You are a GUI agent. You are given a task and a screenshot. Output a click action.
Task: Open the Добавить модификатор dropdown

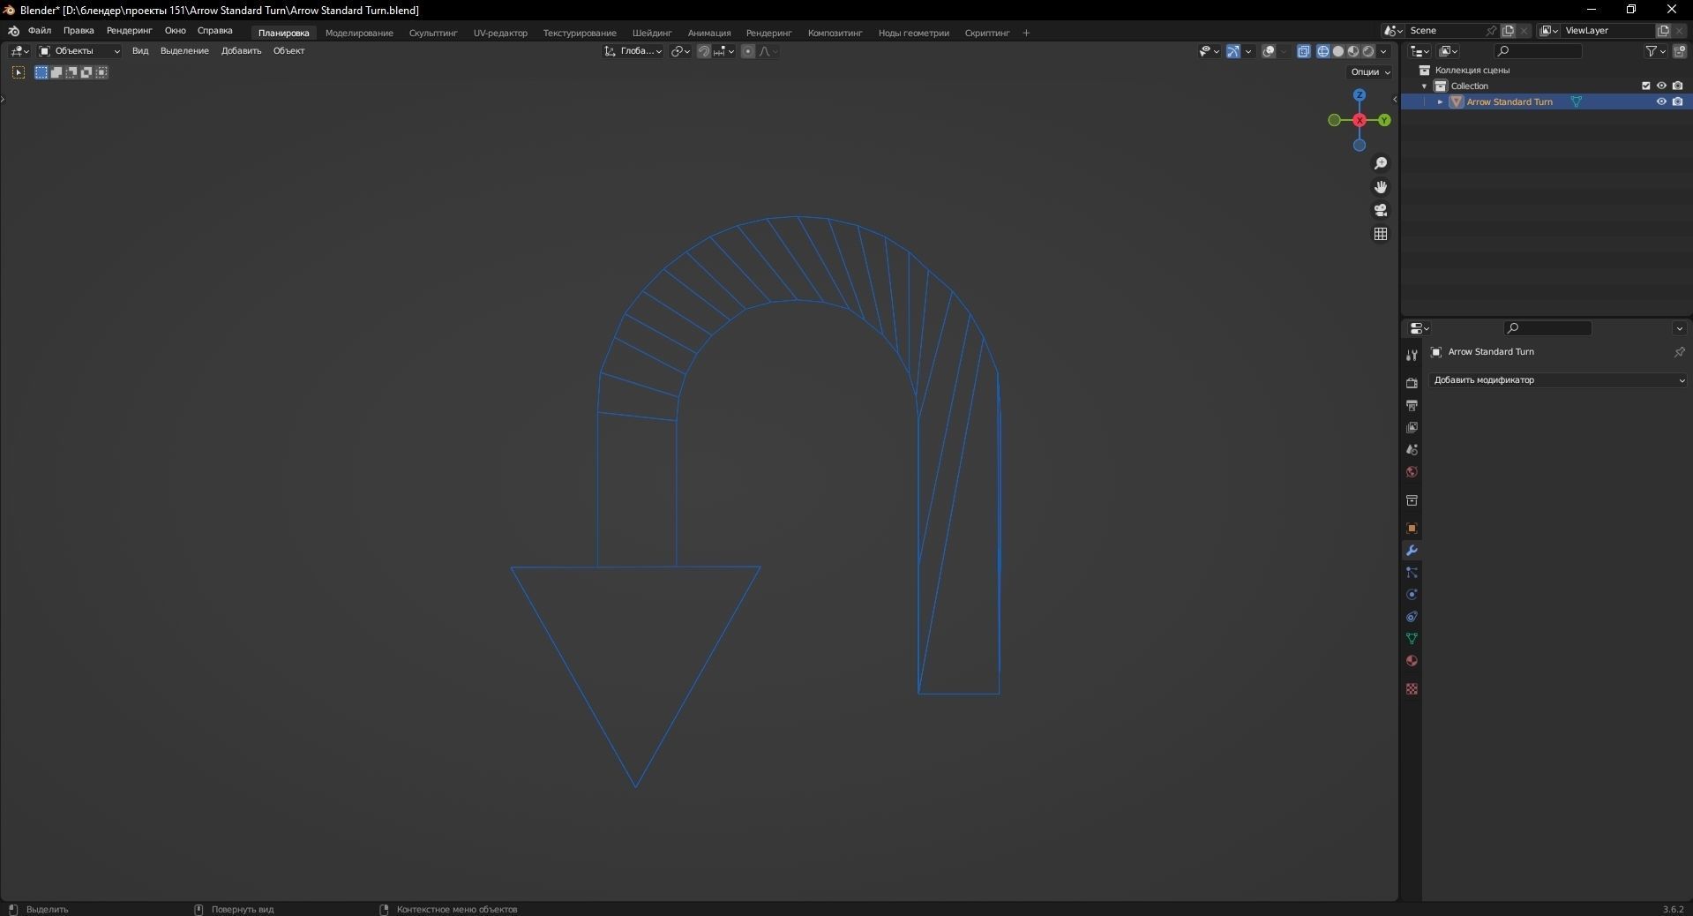pos(1557,380)
